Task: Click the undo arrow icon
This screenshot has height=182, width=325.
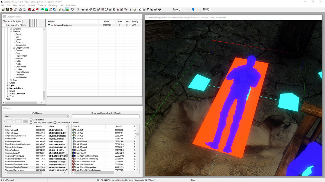Action: click(x=20, y=9)
